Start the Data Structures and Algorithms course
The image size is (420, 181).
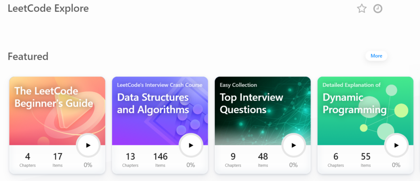191,145
